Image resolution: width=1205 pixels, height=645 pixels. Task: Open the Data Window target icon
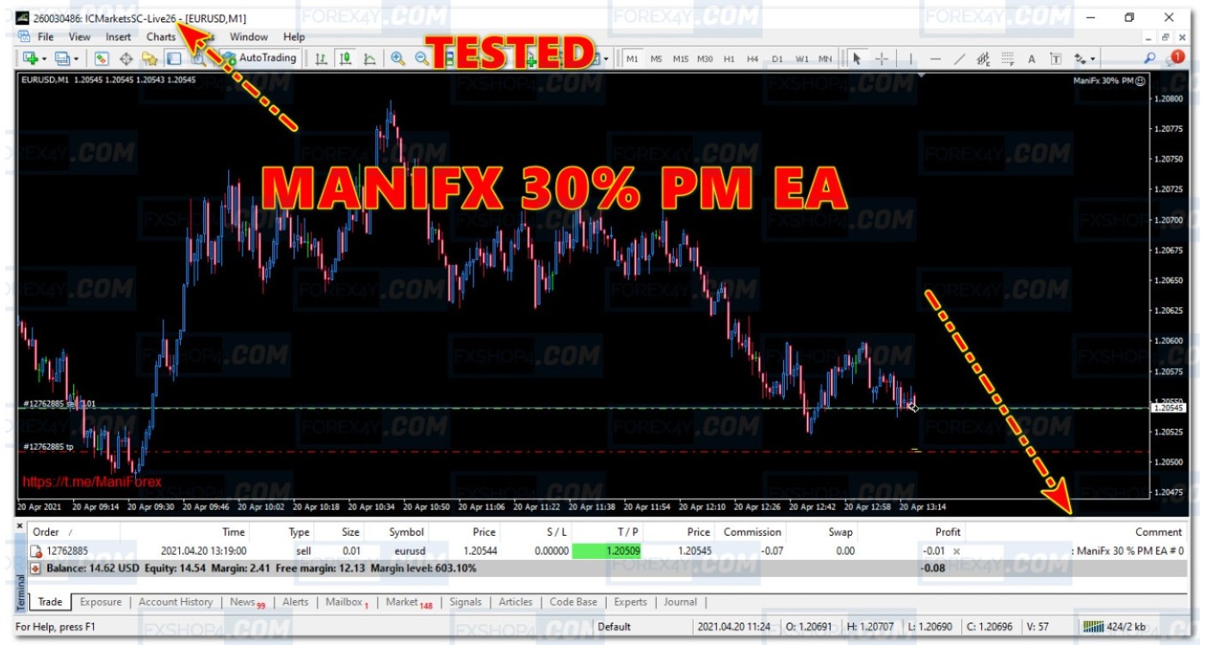[x=126, y=58]
